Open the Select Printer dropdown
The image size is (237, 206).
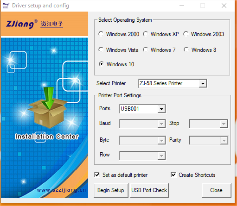pyautogui.click(x=173, y=83)
